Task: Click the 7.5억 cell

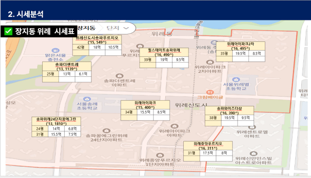Action: tap(72, 134)
